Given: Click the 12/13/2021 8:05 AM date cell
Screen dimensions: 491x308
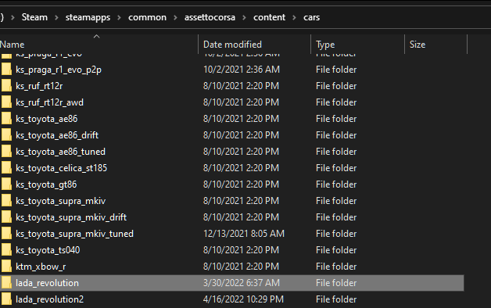Looking at the screenshot, I should (x=244, y=234).
